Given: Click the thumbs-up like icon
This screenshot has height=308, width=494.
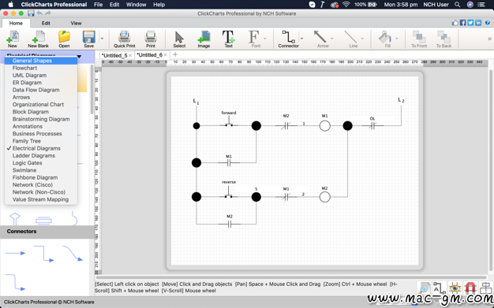Looking at the screenshot, I should point(455,23).
